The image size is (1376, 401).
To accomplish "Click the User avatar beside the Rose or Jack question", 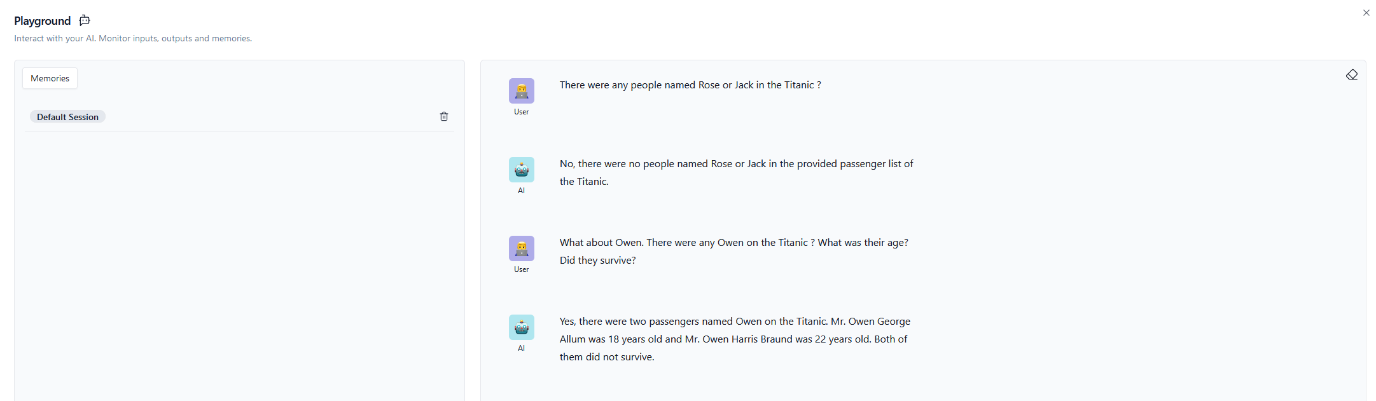I will [x=521, y=91].
